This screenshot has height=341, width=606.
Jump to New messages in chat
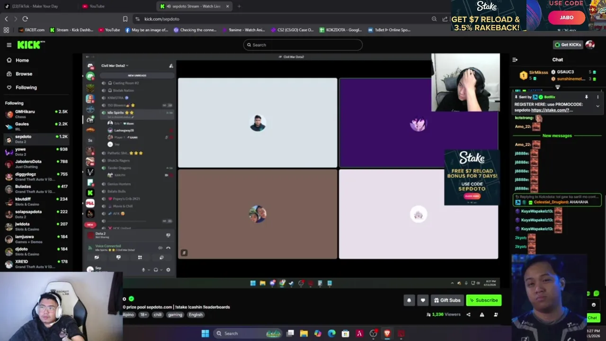(557, 136)
